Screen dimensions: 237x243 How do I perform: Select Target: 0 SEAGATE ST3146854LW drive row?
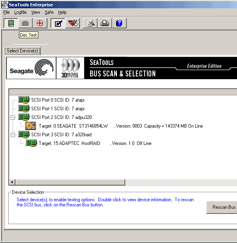click(121, 126)
